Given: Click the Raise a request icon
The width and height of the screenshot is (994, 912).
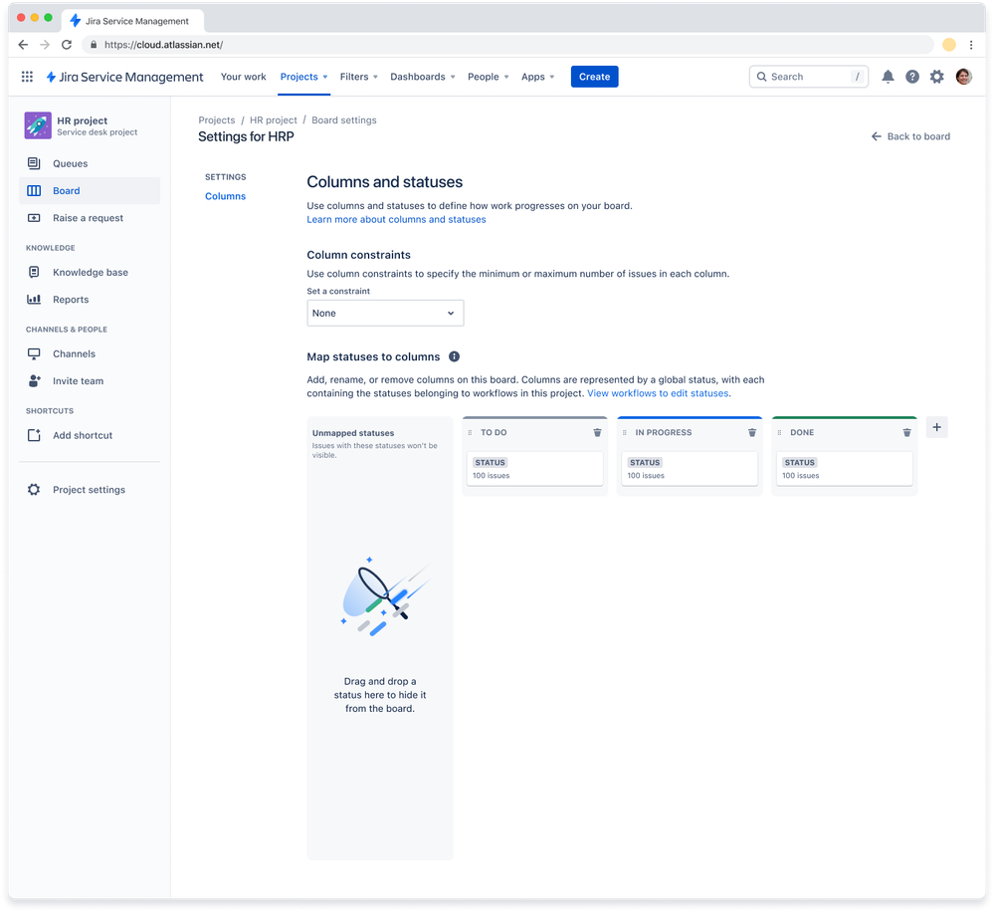Looking at the screenshot, I should (34, 218).
